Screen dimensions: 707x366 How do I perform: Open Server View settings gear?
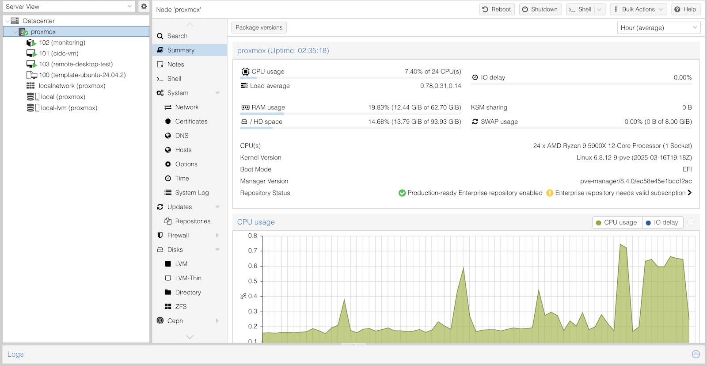tap(144, 7)
